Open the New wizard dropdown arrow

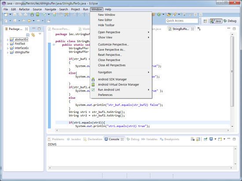[x=10, y=14]
